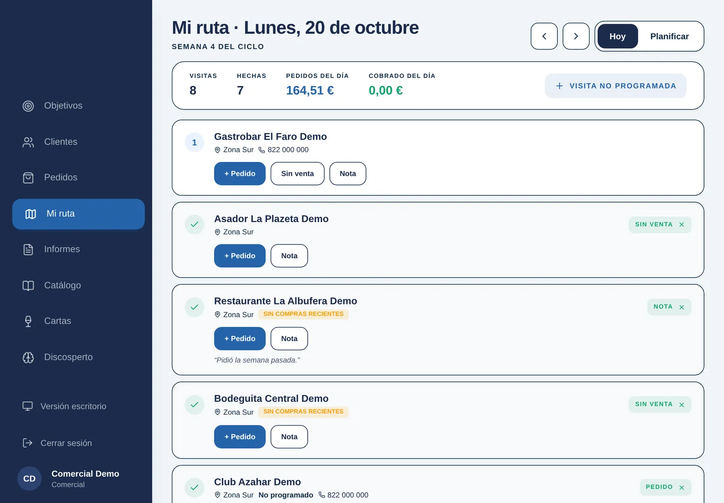Go to the next day arrow

pos(576,36)
